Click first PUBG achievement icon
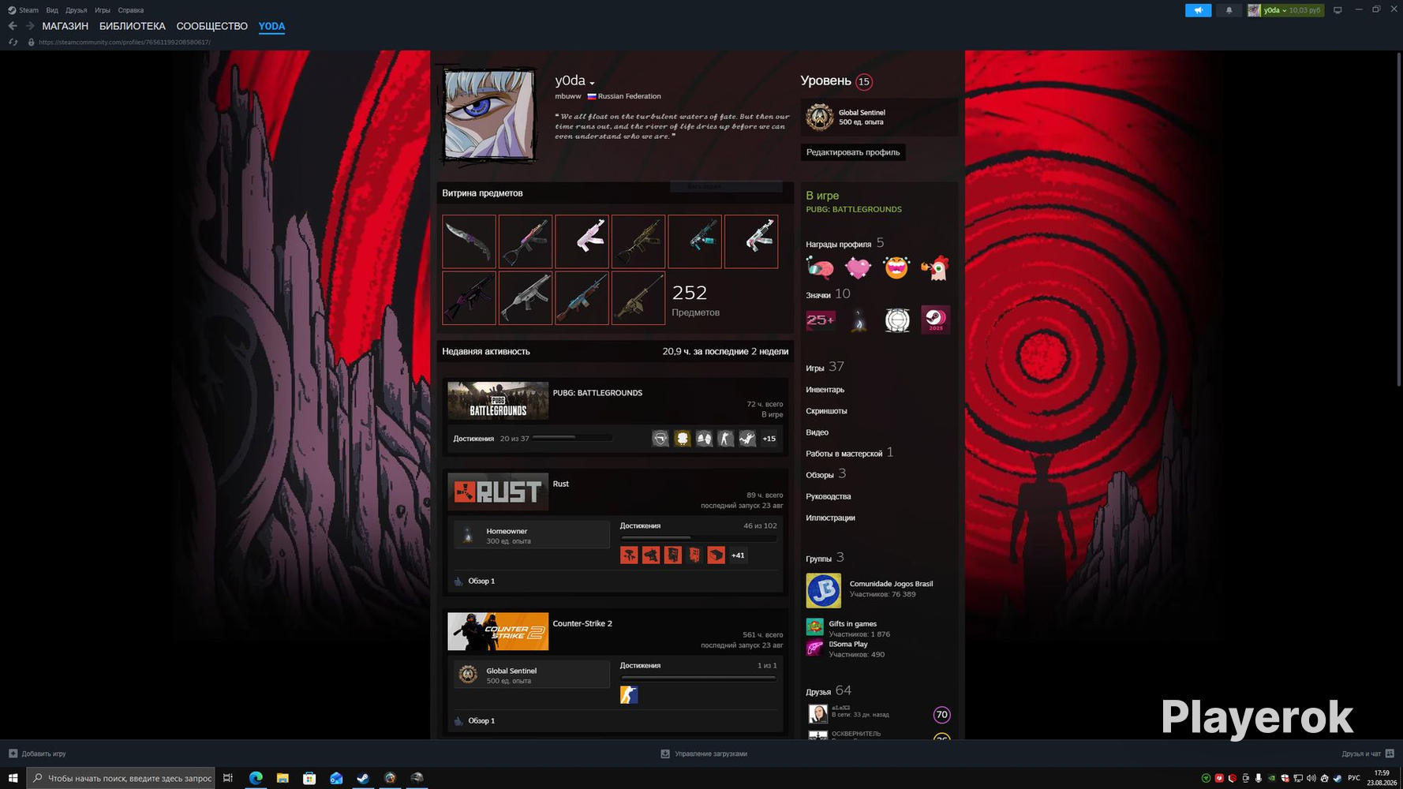This screenshot has height=789, width=1403. [660, 439]
